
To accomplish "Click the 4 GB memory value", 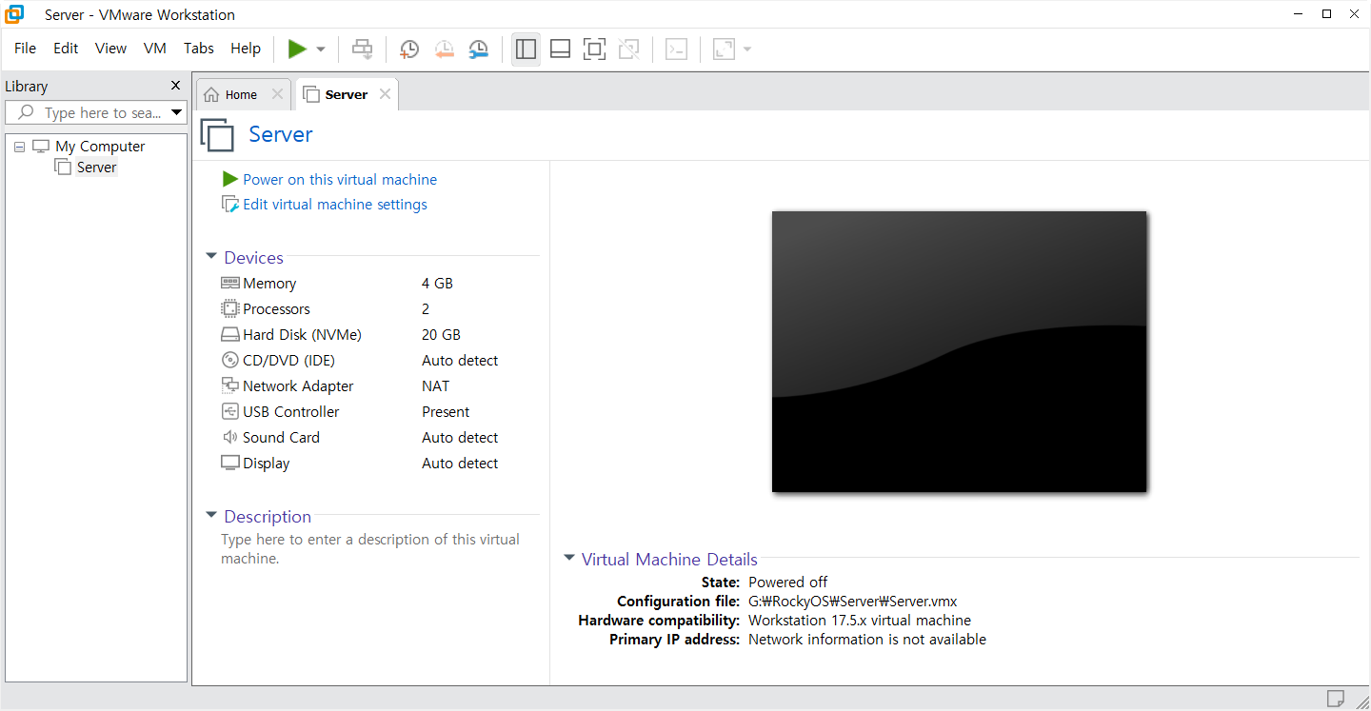I will (x=437, y=284).
